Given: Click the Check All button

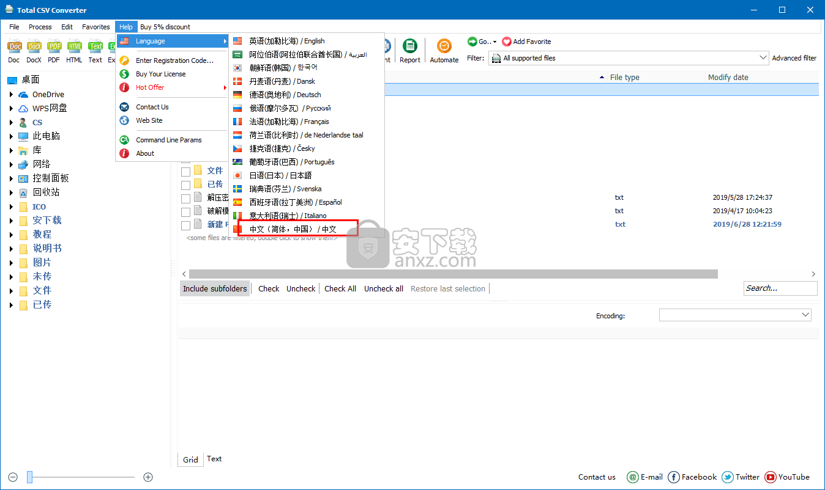Looking at the screenshot, I should click(340, 288).
